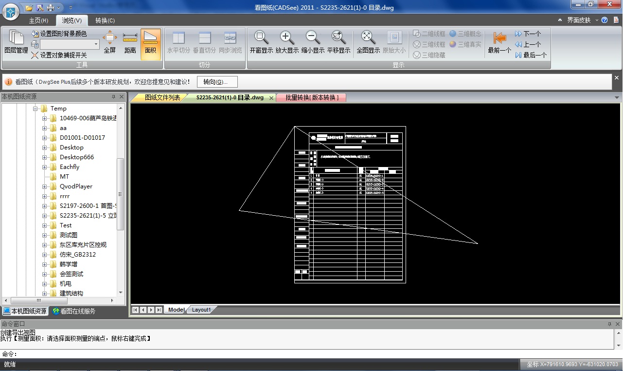
Task: Click the print quick-access icon
Action: [x=51, y=8]
